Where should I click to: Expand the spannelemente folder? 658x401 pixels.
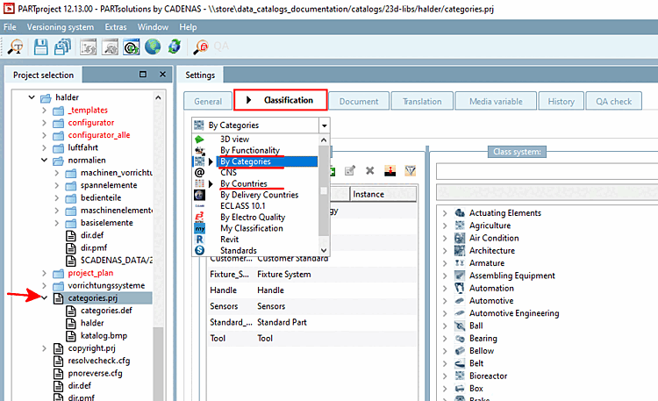click(x=57, y=185)
